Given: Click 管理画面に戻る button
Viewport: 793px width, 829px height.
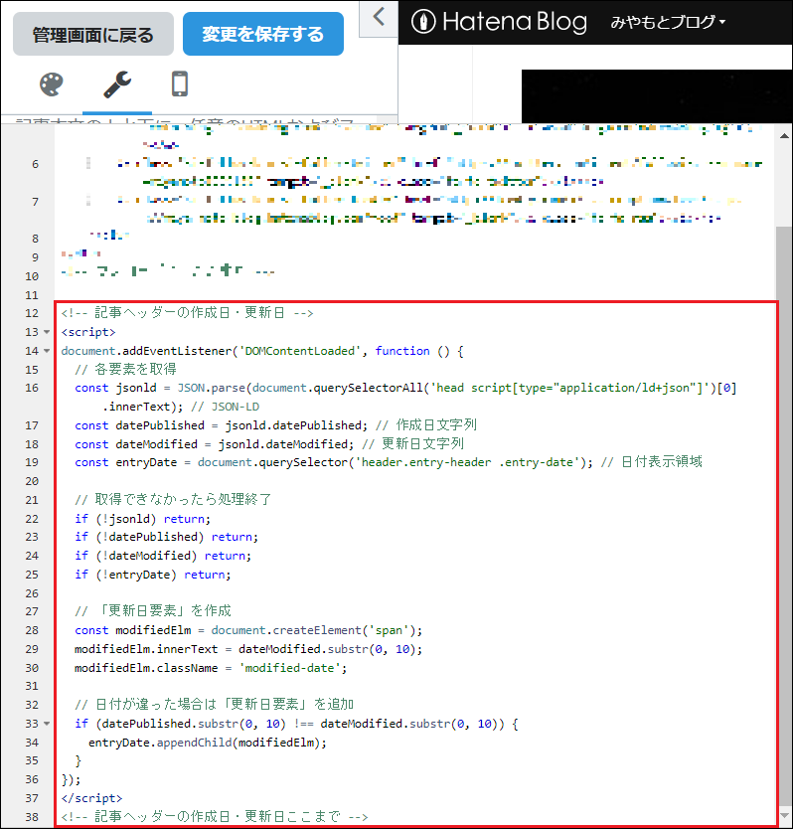Looking at the screenshot, I should click(93, 35).
